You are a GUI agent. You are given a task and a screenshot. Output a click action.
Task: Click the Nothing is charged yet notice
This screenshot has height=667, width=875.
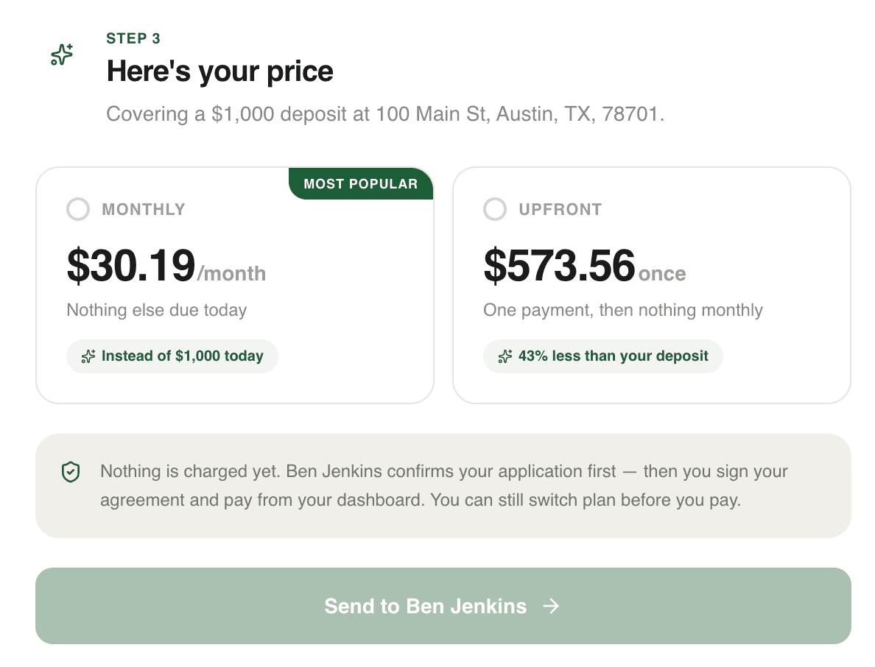[443, 486]
